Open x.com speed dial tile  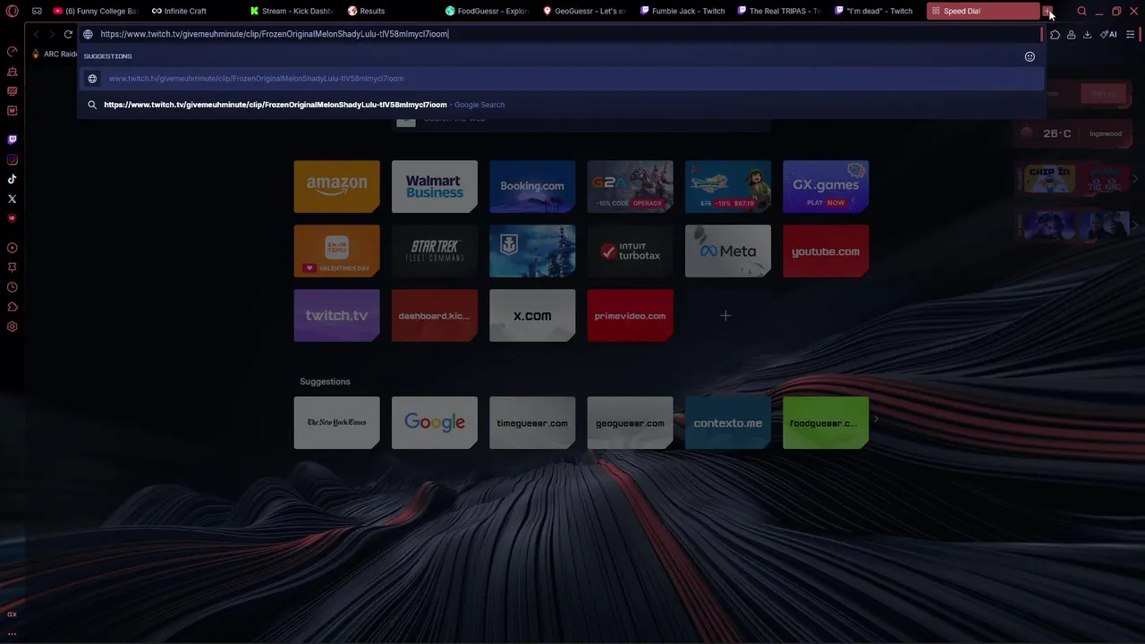pos(532,316)
